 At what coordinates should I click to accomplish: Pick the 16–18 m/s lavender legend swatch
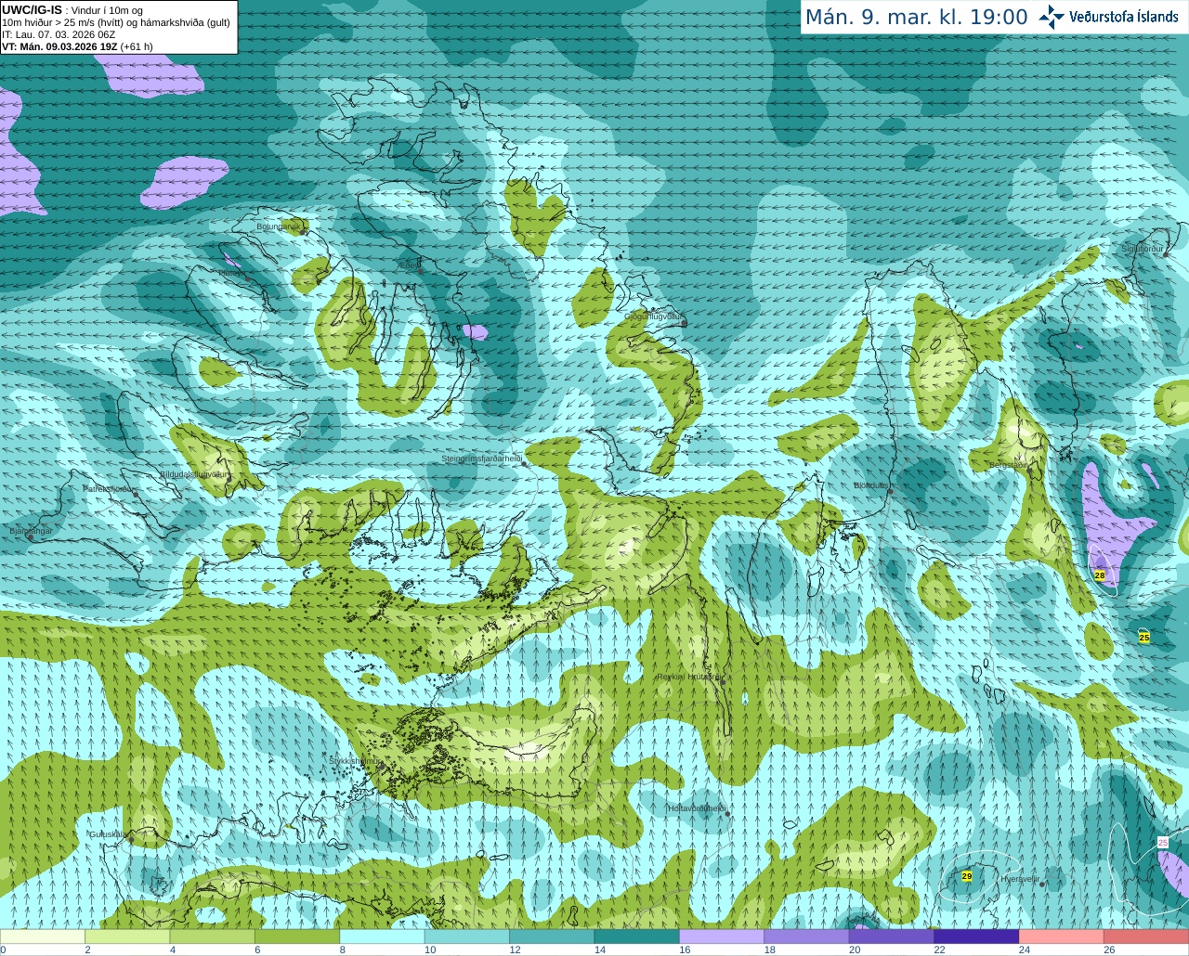pyautogui.click(x=722, y=937)
